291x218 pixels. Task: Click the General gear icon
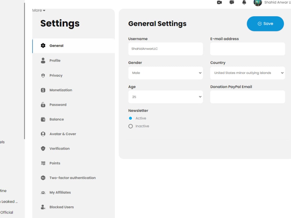tap(43, 46)
